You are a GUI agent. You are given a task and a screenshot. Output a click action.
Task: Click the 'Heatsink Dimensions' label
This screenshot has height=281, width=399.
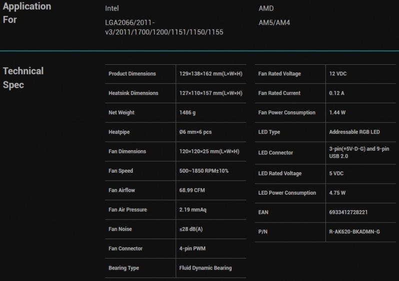tap(133, 93)
